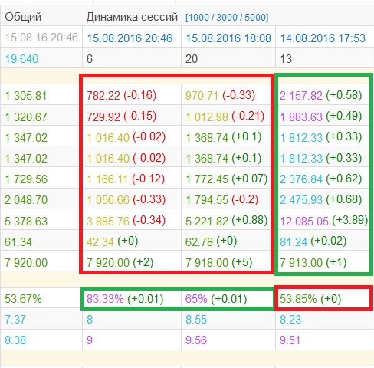Click cell 1 166.11 (-0.12)
Viewport: 374px width, 368px height.
(x=126, y=179)
